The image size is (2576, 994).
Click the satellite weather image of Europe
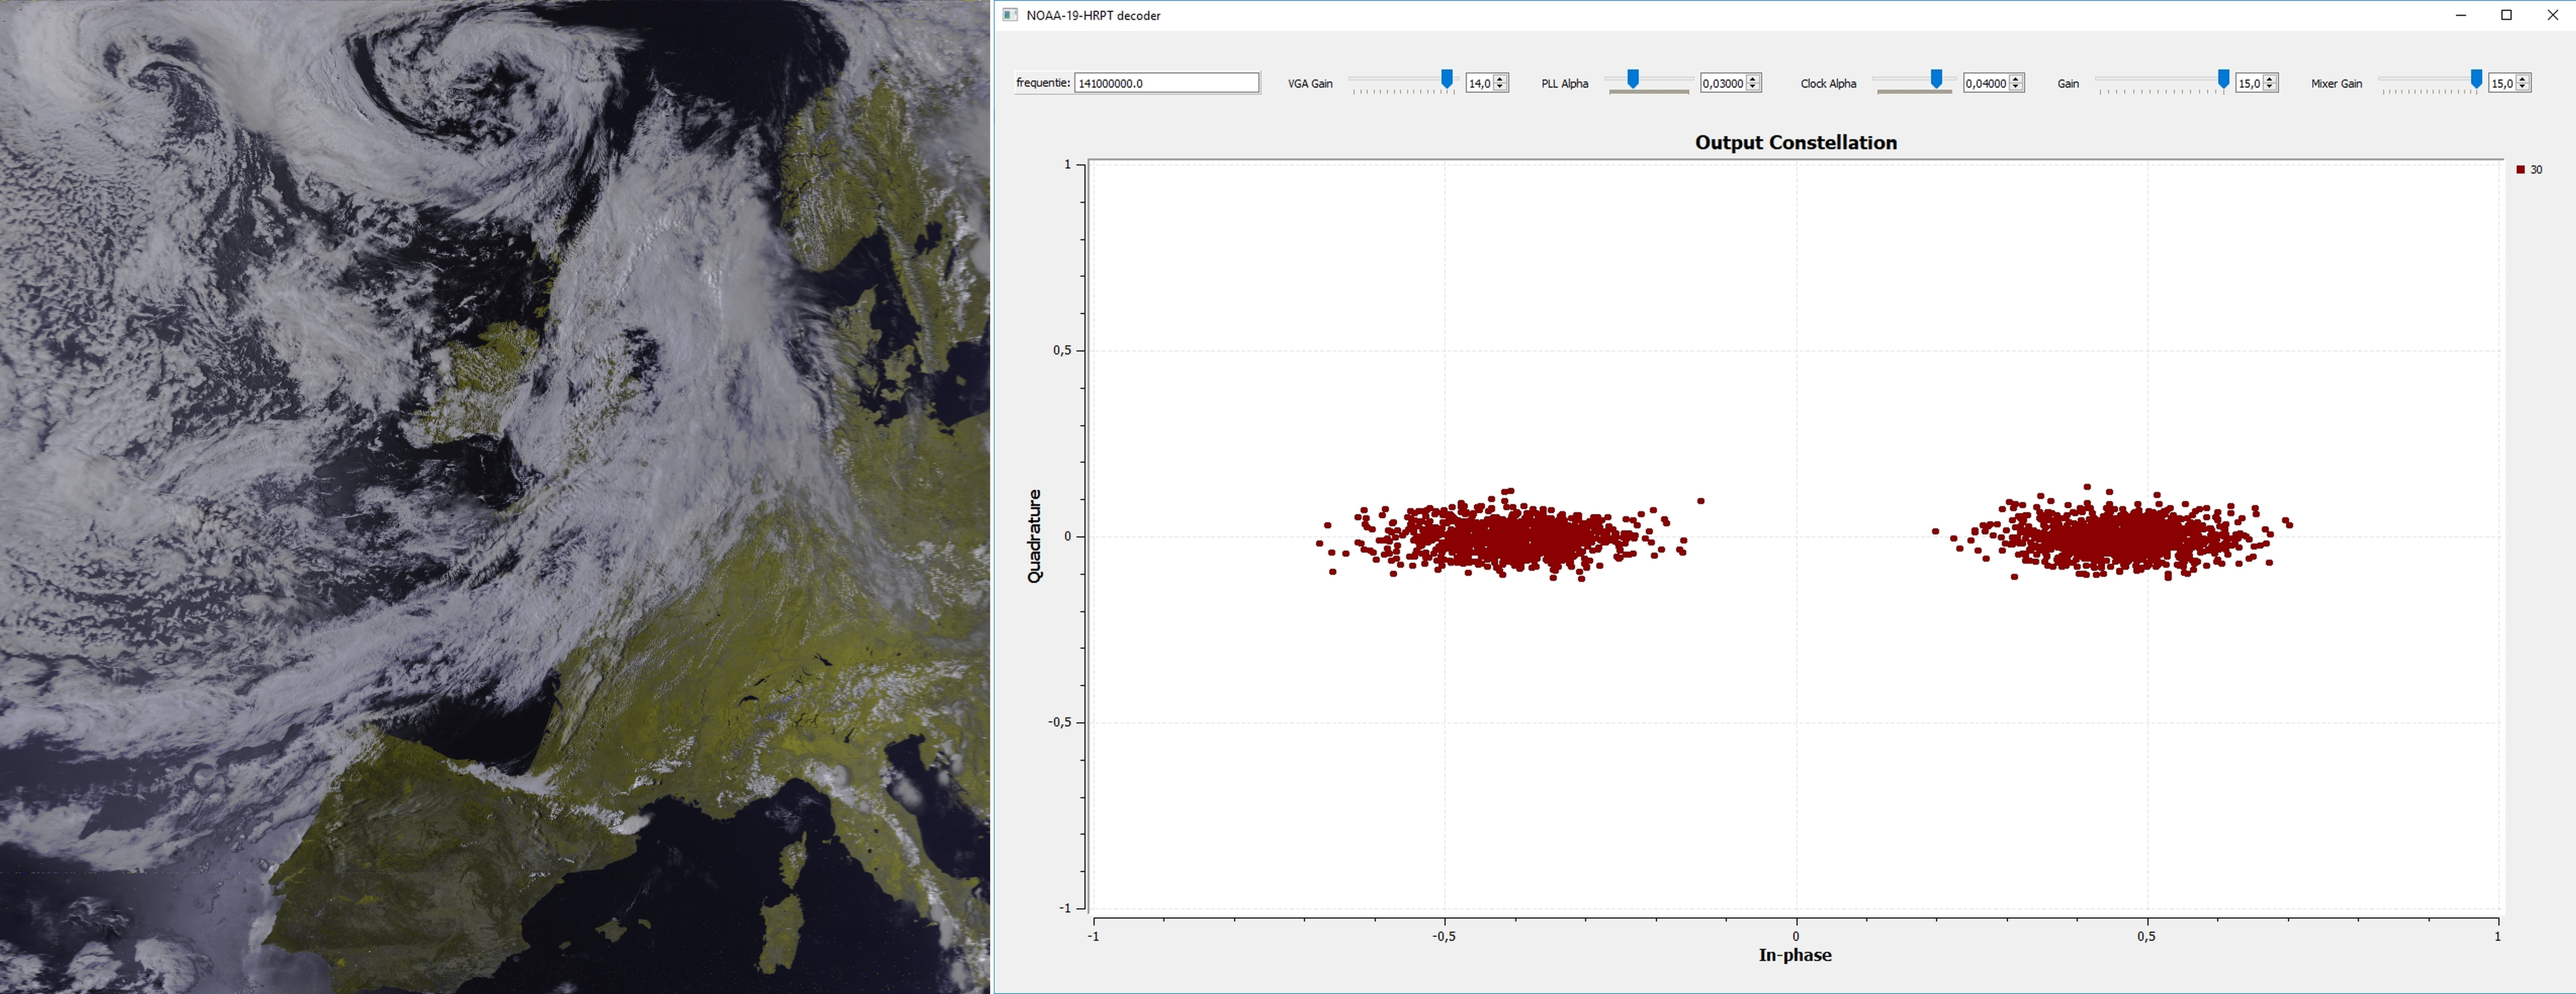pos(495,496)
